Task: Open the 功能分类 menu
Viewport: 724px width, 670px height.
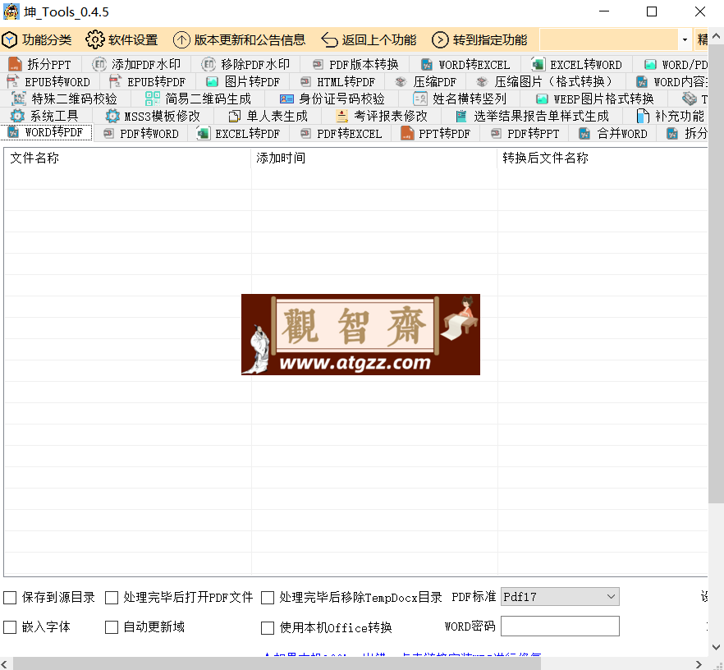Action: (x=36, y=40)
